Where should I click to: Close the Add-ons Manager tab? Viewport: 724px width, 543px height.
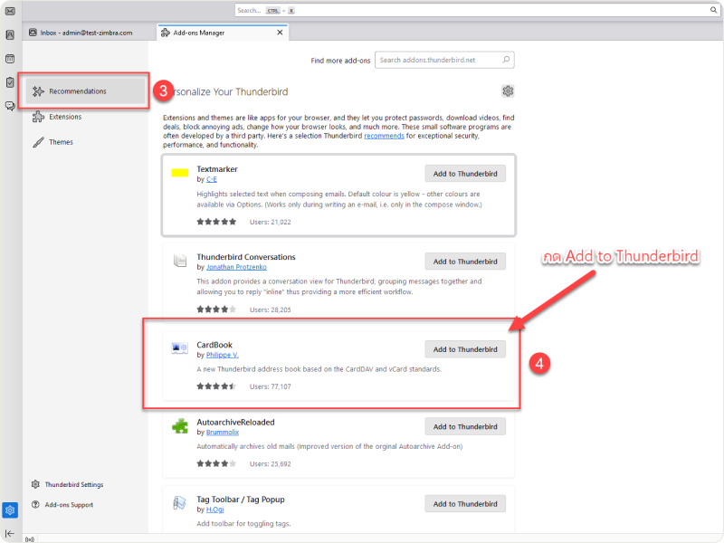(x=280, y=33)
